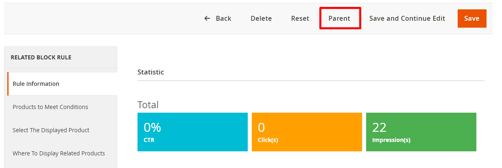Click the 0 clicks count

coord(261,128)
